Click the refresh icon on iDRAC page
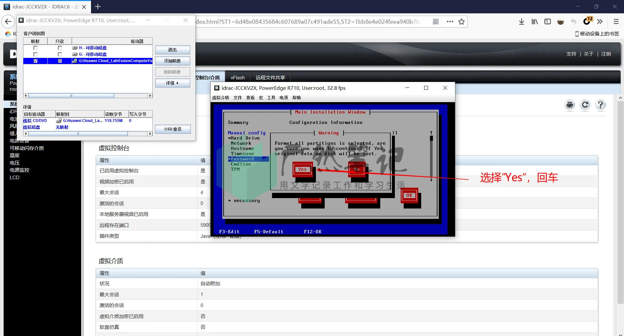Image resolution: width=624 pixels, height=336 pixels. click(x=585, y=105)
